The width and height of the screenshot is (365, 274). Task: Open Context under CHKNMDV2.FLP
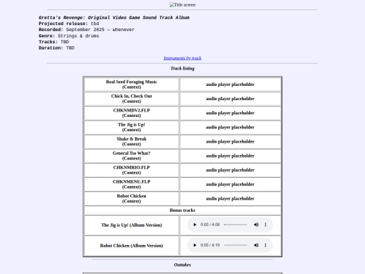pos(132,115)
